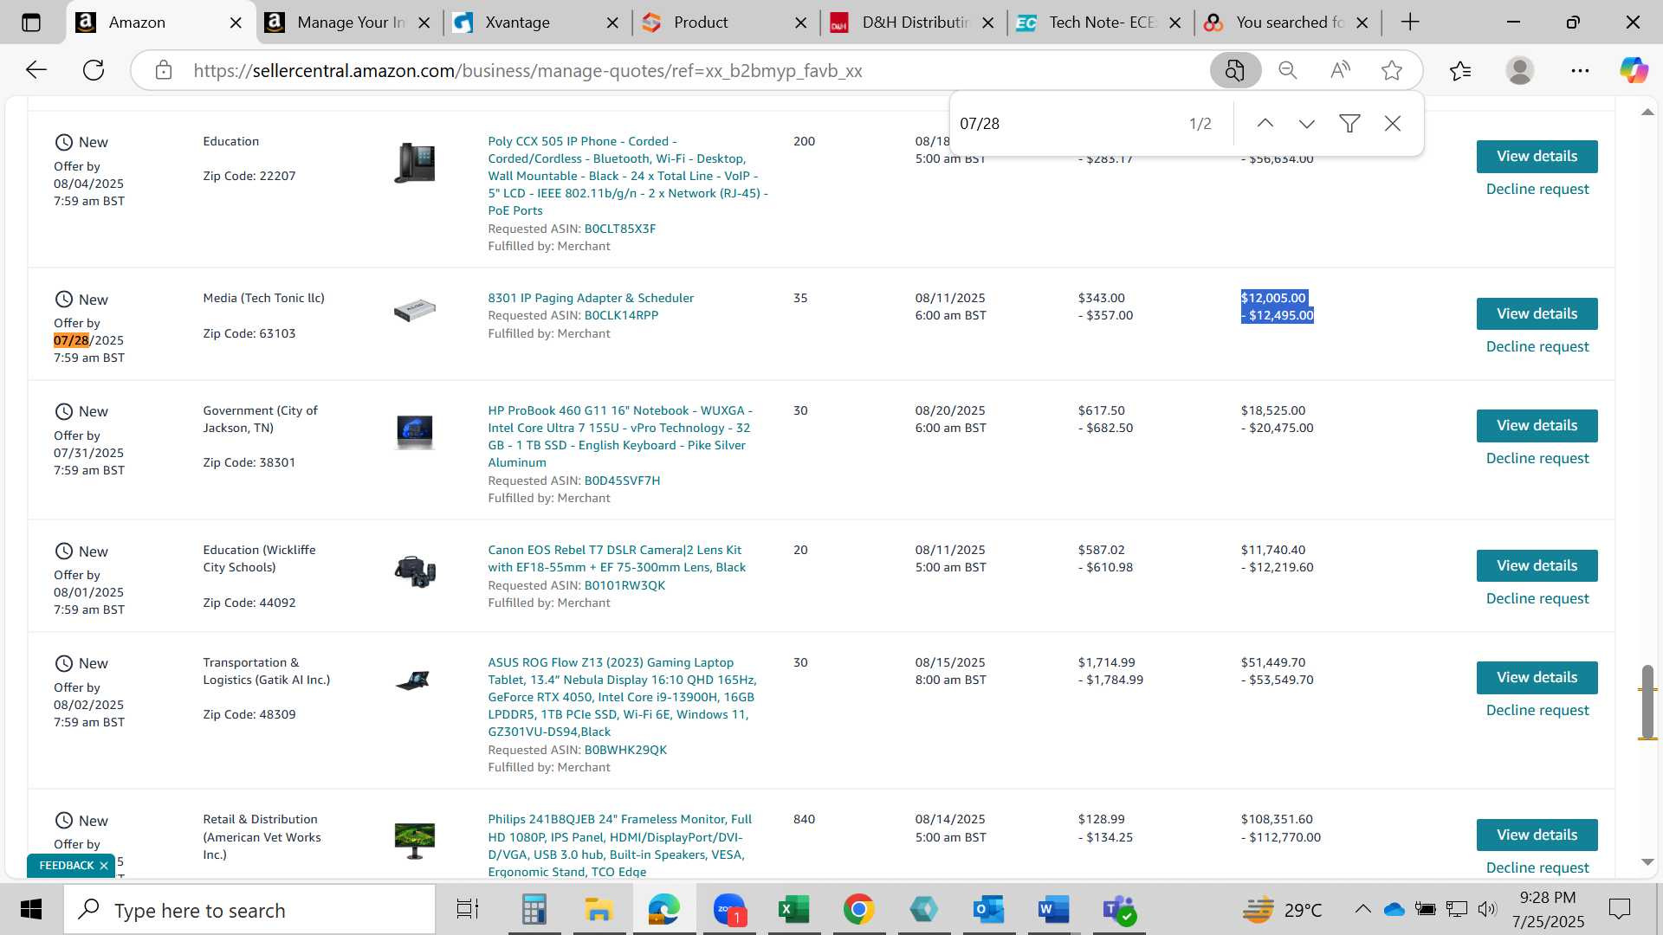Viewport: 1663px width, 935px height.
Task: Open browser settings and more menu
Action: [1580, 70]
